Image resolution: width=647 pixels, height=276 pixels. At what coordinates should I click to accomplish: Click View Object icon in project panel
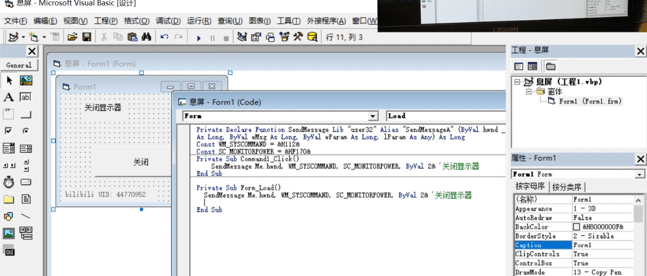tap(532, 67)
